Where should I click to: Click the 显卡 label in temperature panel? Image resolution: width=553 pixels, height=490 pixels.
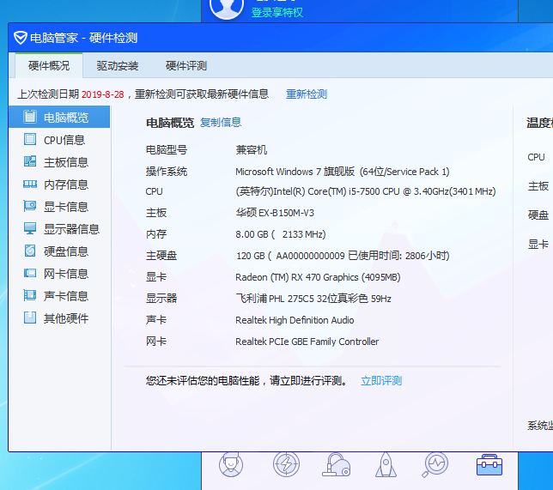tap(538, 245)
